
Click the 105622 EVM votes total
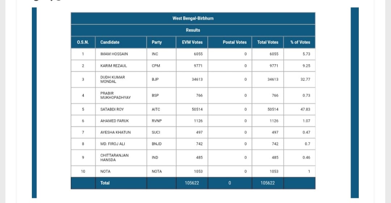click(192, 183)
